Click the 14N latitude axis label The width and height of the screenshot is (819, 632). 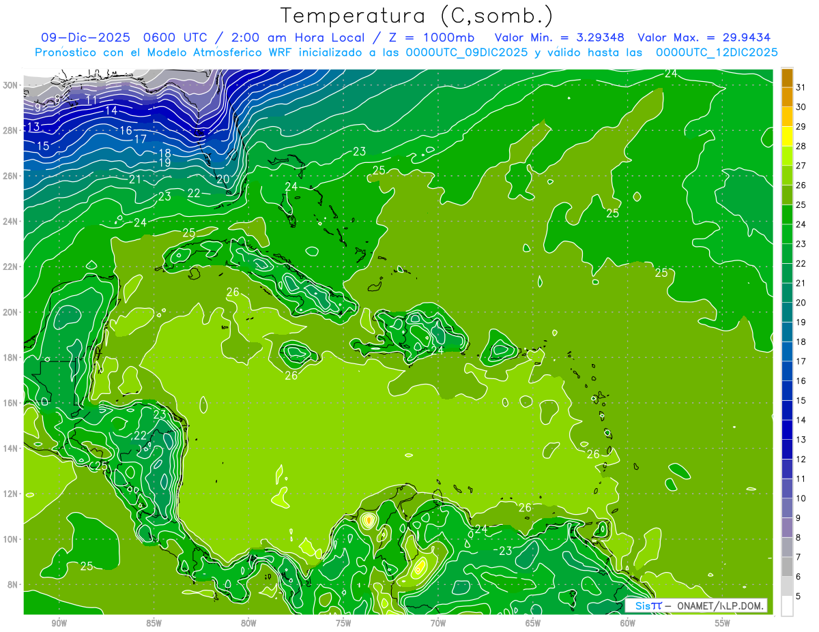pos(12,449)
